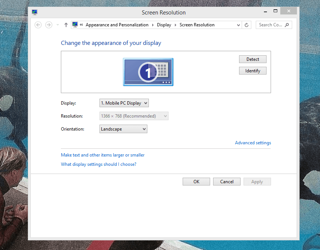Image resolution: width=320 pixels, height=250 pixels.
Task: Open the Orientation Landscape dropdown
Action: point(123,129)
